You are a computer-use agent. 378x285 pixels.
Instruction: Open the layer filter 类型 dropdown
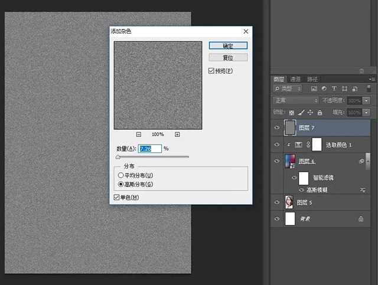287,89
